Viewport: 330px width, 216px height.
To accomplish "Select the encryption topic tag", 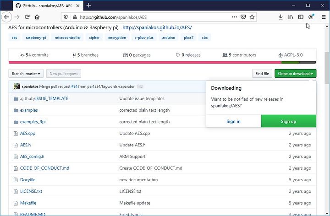I will (x=117, y=38).
